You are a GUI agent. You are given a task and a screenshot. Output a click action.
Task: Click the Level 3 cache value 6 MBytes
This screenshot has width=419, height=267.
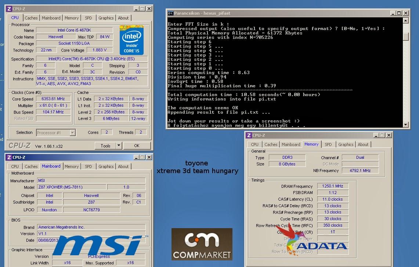click(x=111, y=118)
